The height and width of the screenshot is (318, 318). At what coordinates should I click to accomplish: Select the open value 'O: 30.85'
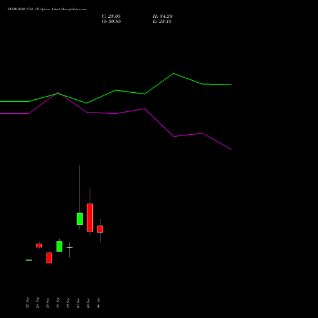pos(111,22)
